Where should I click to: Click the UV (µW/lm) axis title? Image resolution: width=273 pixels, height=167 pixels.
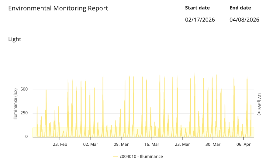tap(259, 104)
